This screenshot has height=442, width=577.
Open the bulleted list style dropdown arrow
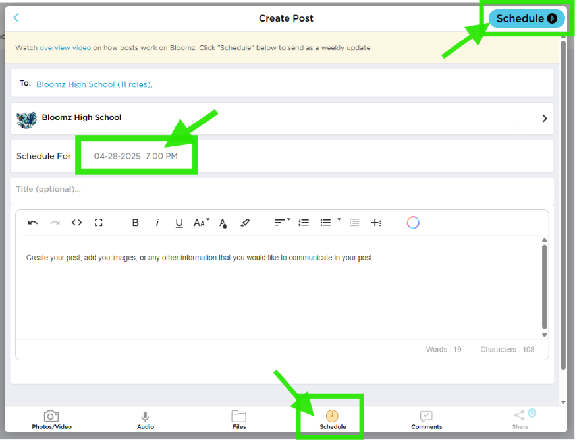pyautogui.click(x=339, y=220)
